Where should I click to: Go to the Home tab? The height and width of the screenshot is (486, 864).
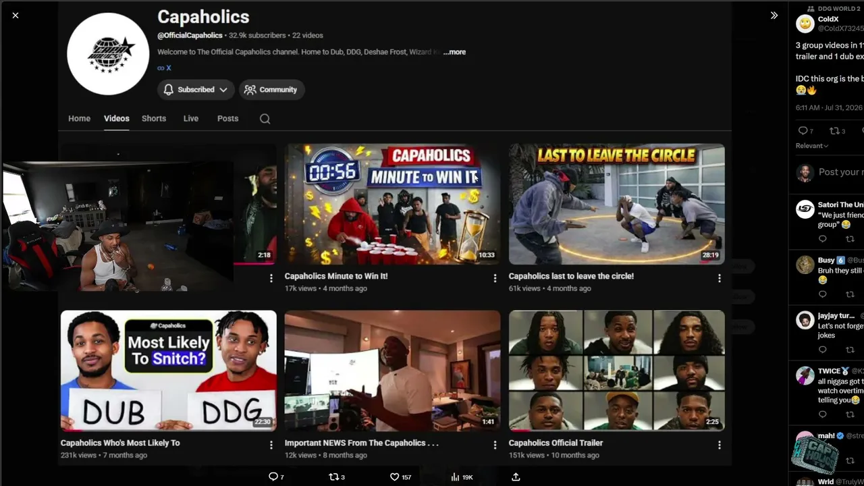click(x=79, y=118)
